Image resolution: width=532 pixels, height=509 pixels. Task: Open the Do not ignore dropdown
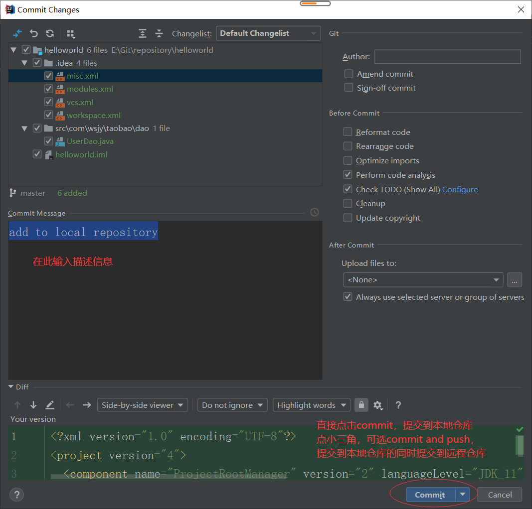pyautogui.click(x=232, y=405)
